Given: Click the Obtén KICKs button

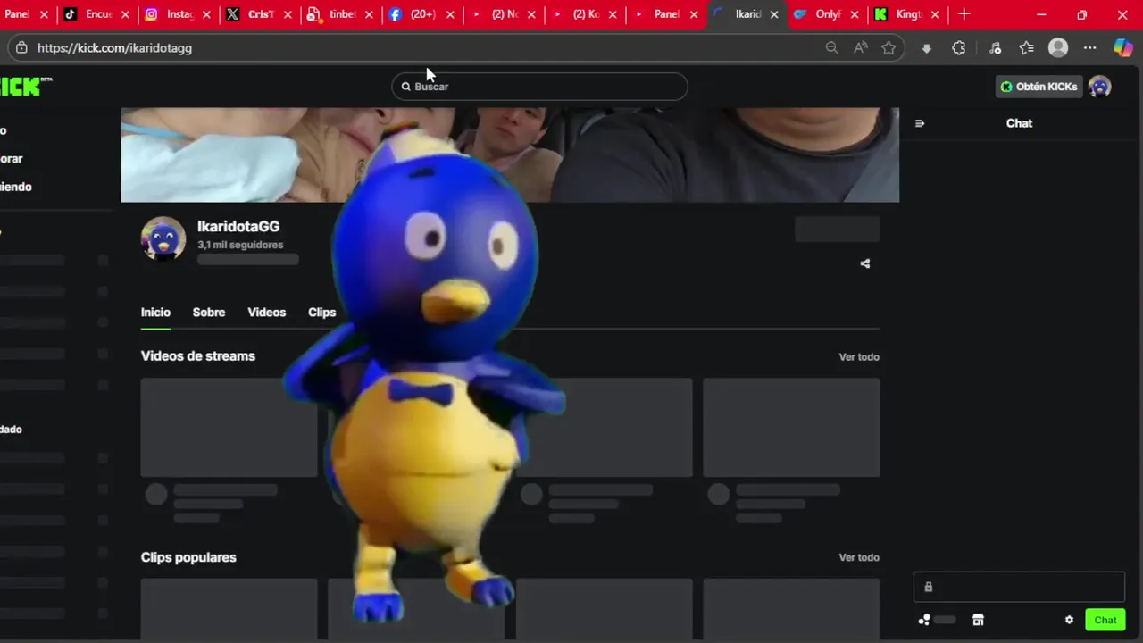Looking at the screenshot, I should pos(1039,87).
